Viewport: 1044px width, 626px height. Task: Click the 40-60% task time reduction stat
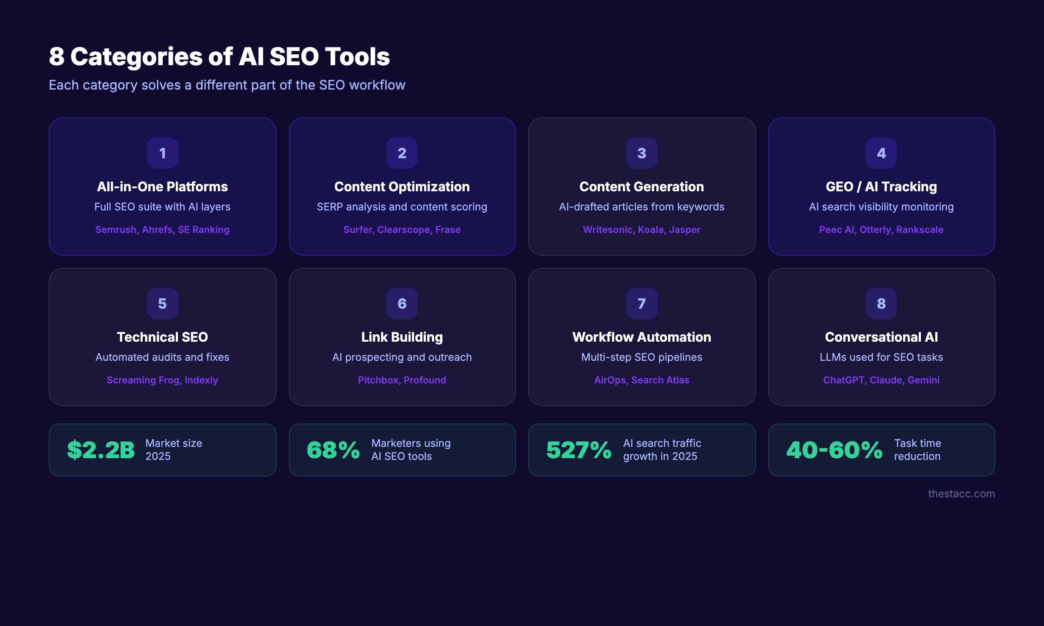(881, 450)
